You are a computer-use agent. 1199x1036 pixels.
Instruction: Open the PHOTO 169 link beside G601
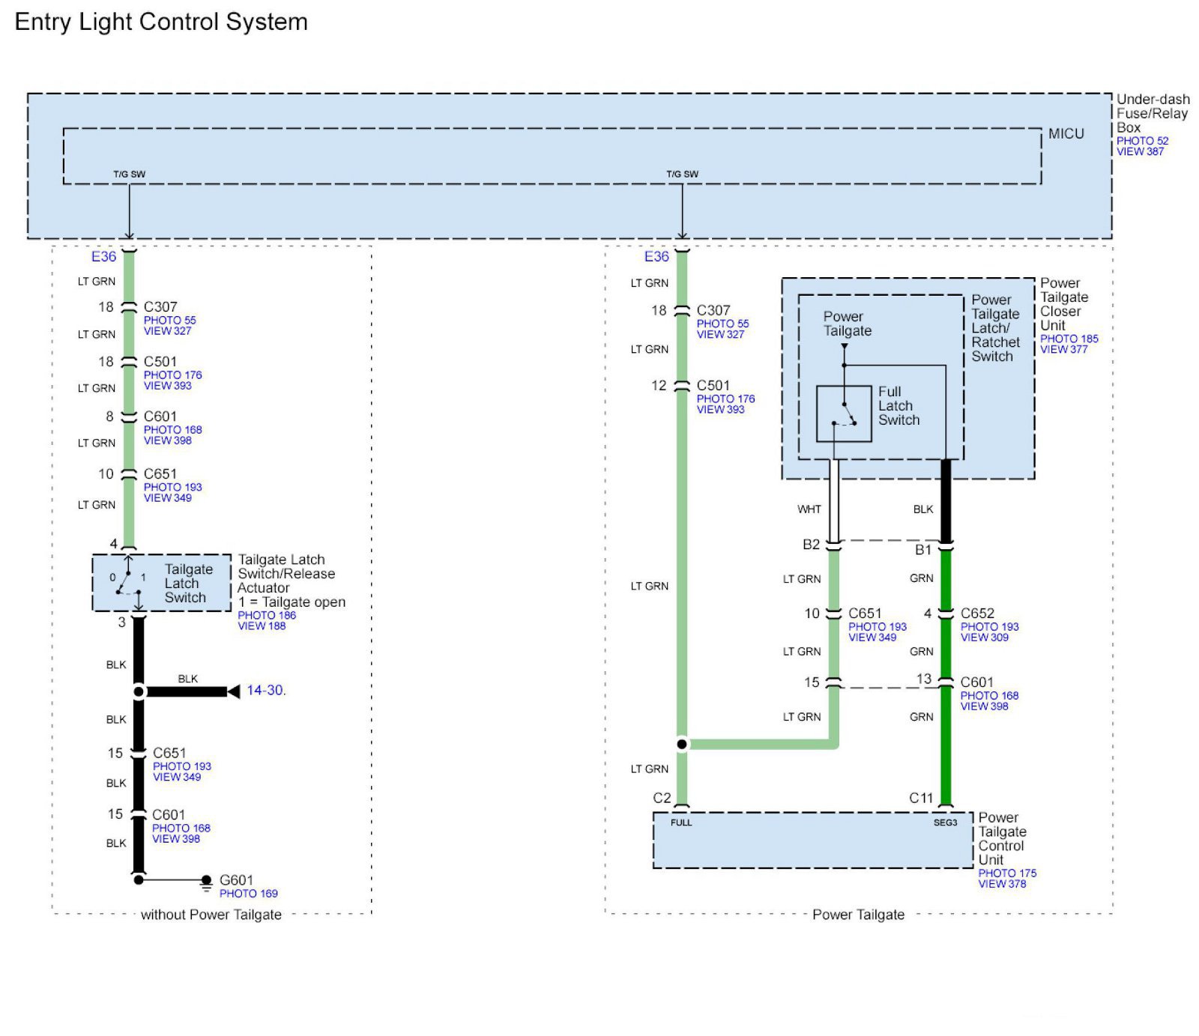(x=248, y=893)
